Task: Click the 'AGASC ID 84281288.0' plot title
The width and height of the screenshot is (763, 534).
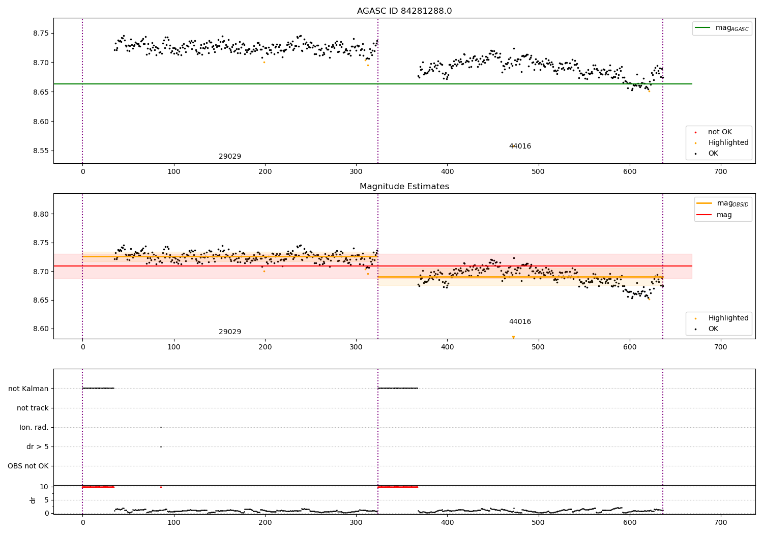Action: [404, 11]
